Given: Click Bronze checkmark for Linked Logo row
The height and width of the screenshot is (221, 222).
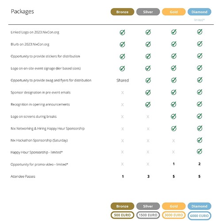Looking at the screenshot, I should coord(122,32).
